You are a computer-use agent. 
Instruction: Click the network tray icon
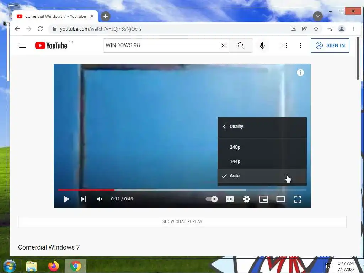(328, 266)
